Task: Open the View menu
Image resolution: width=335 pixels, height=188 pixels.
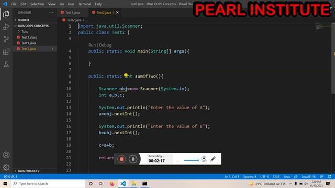Action: (x=52, y=4)
